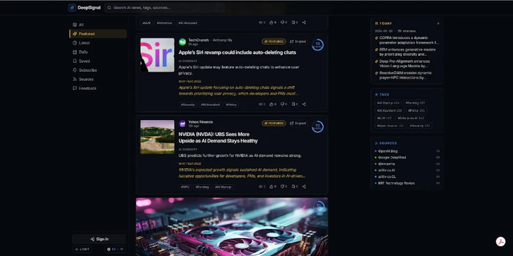
Task: Click the Yahoo Finance source logo
Action: coord(182,124)
